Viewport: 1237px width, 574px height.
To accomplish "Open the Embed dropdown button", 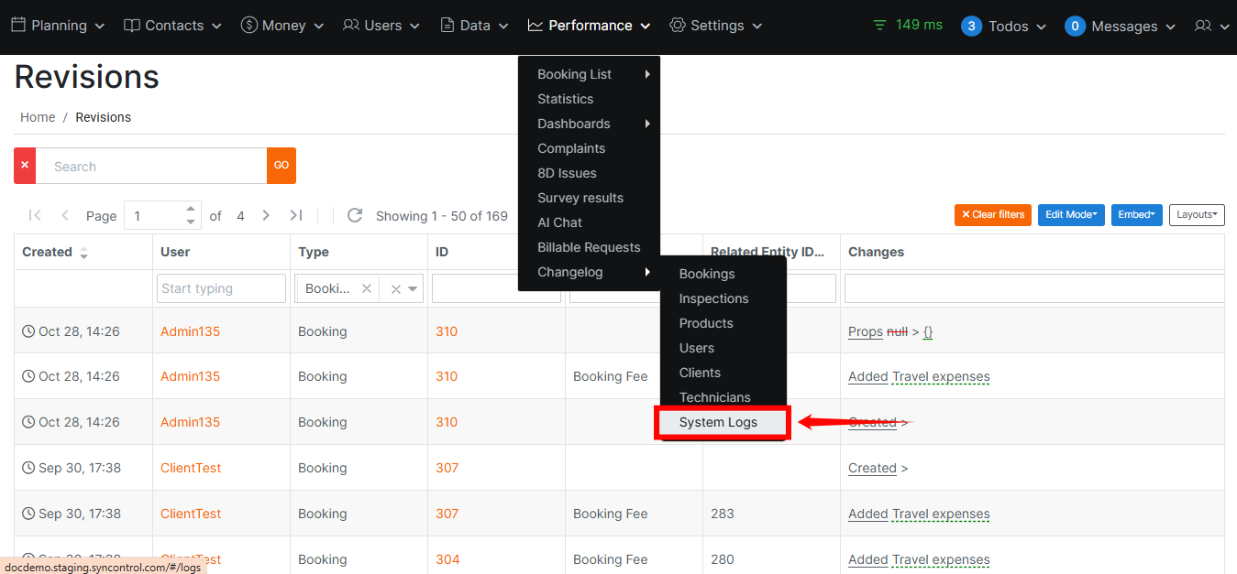I will (1136, 214).
